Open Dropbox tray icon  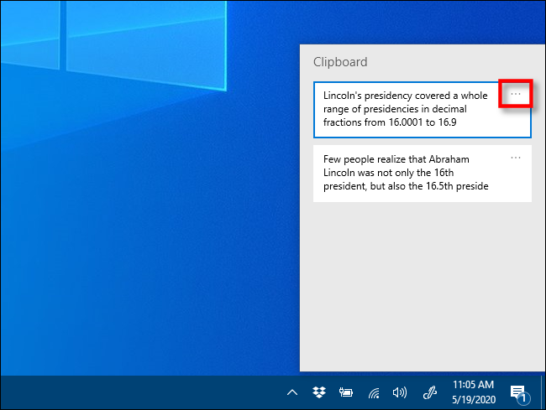319,392
